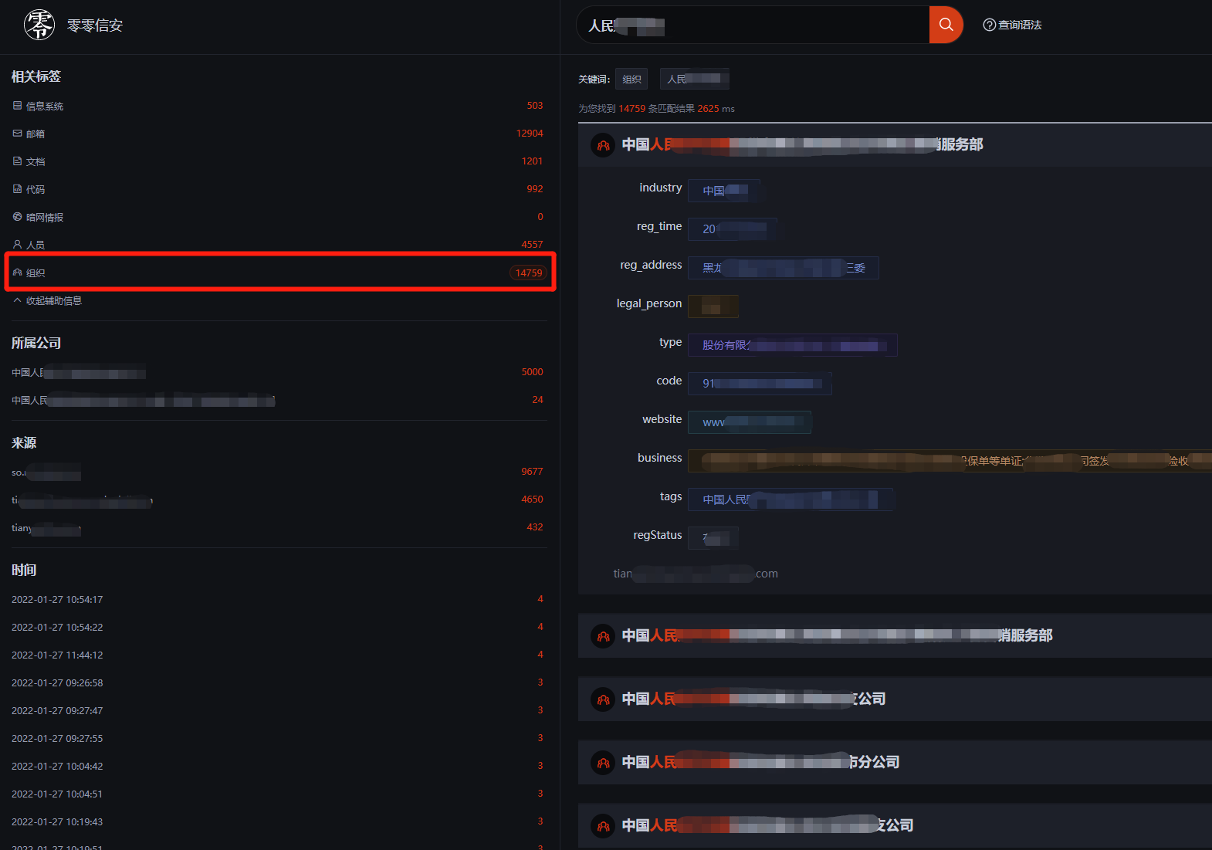Filter by time 2022-01-27 11:44:12
1212x850 pixels.
click(57, 655)
